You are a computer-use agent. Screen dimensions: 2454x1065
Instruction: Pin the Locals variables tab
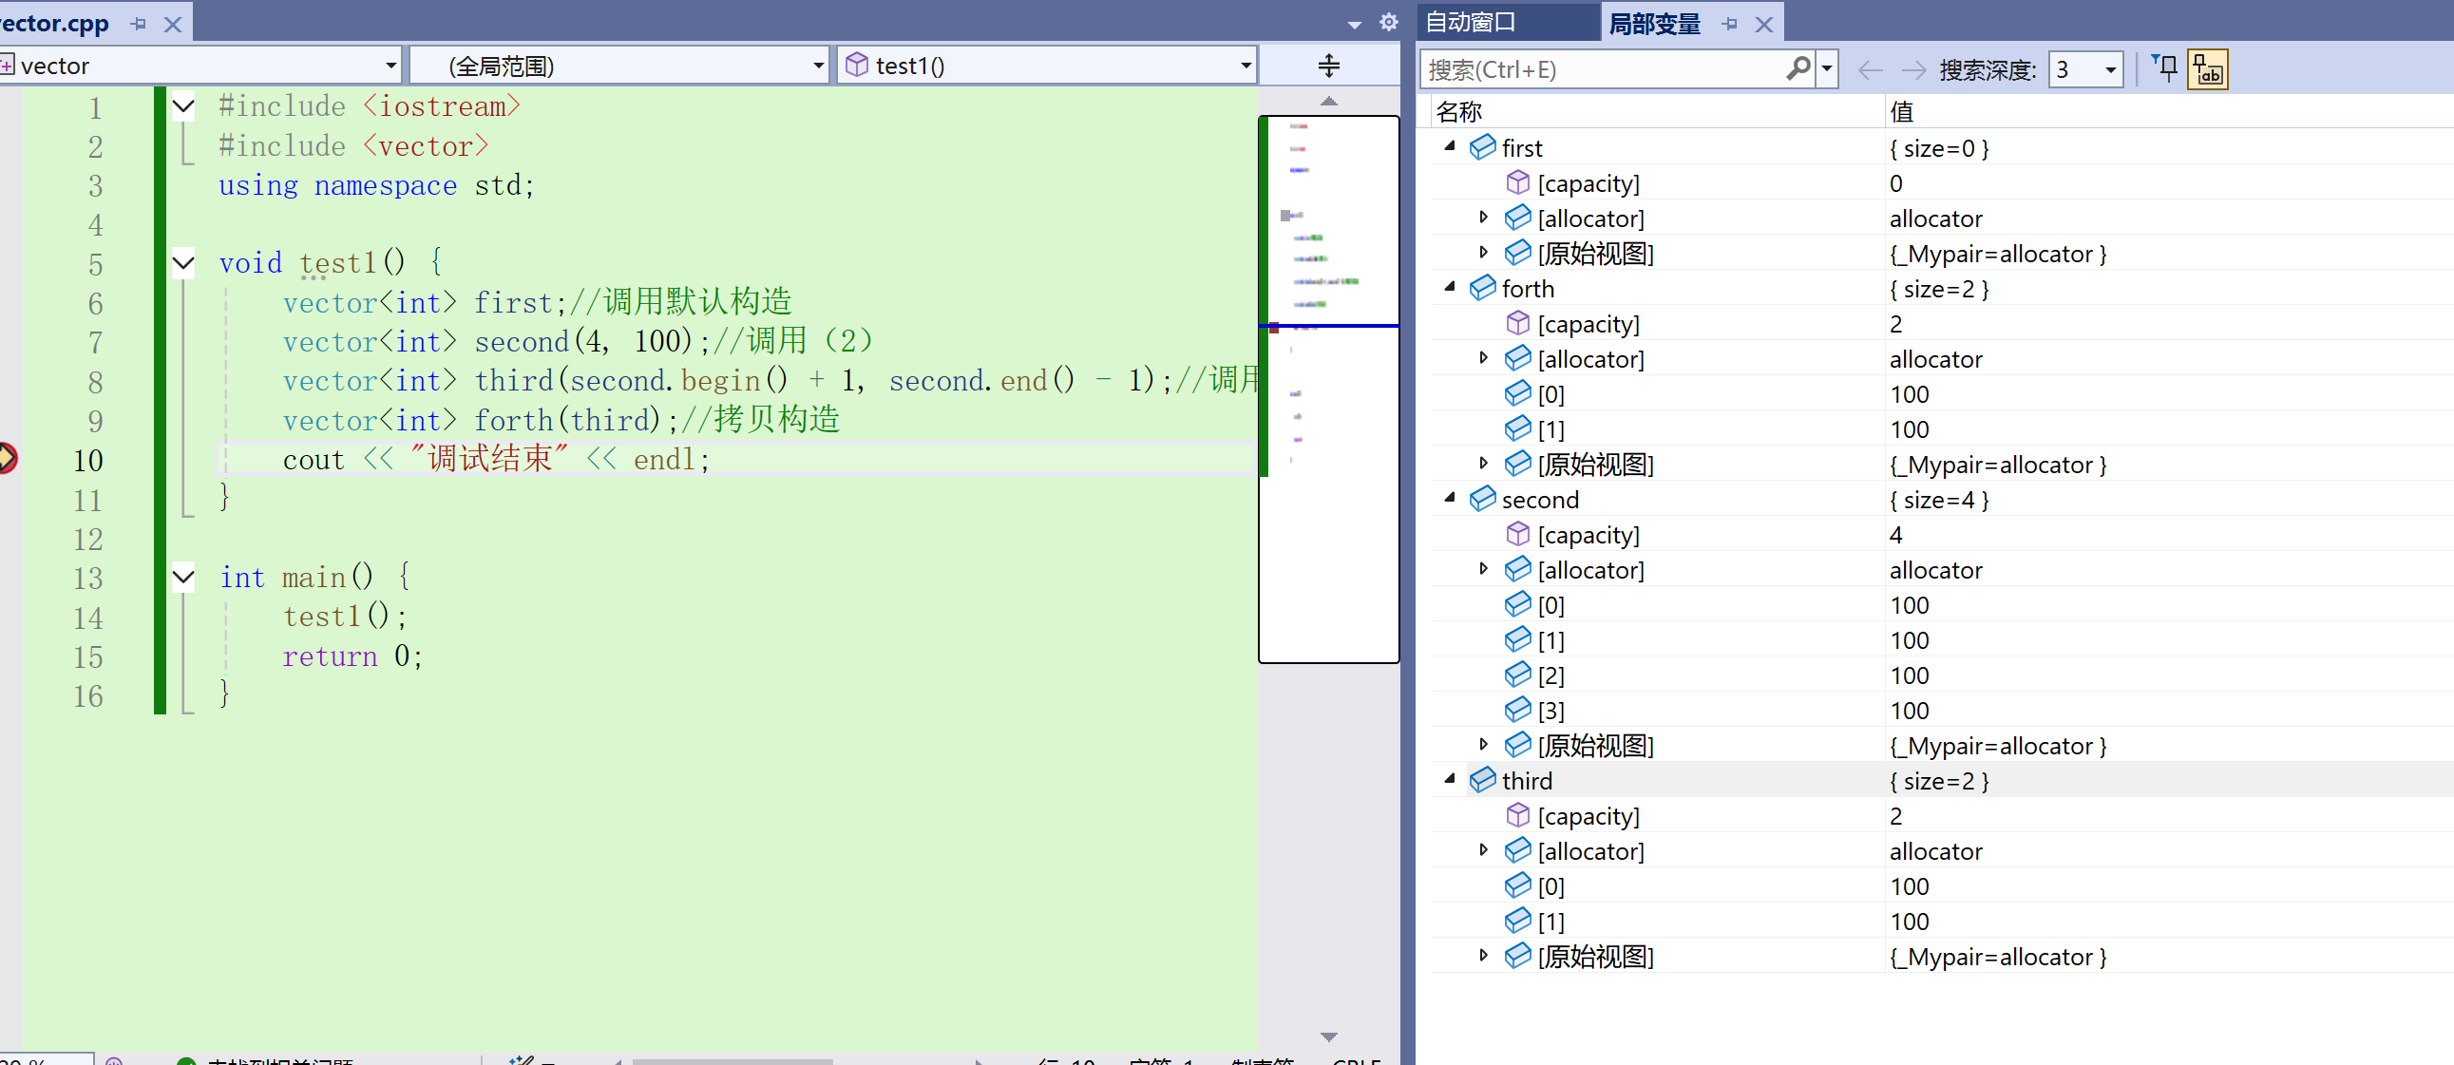pos(1730,24)
